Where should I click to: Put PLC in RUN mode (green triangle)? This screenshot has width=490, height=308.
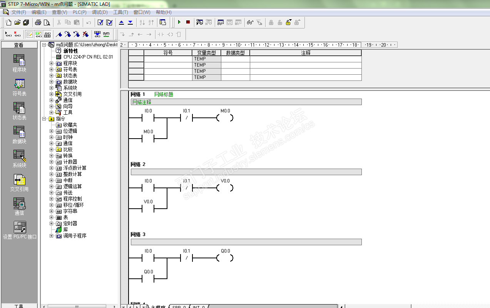click(179, 22)
